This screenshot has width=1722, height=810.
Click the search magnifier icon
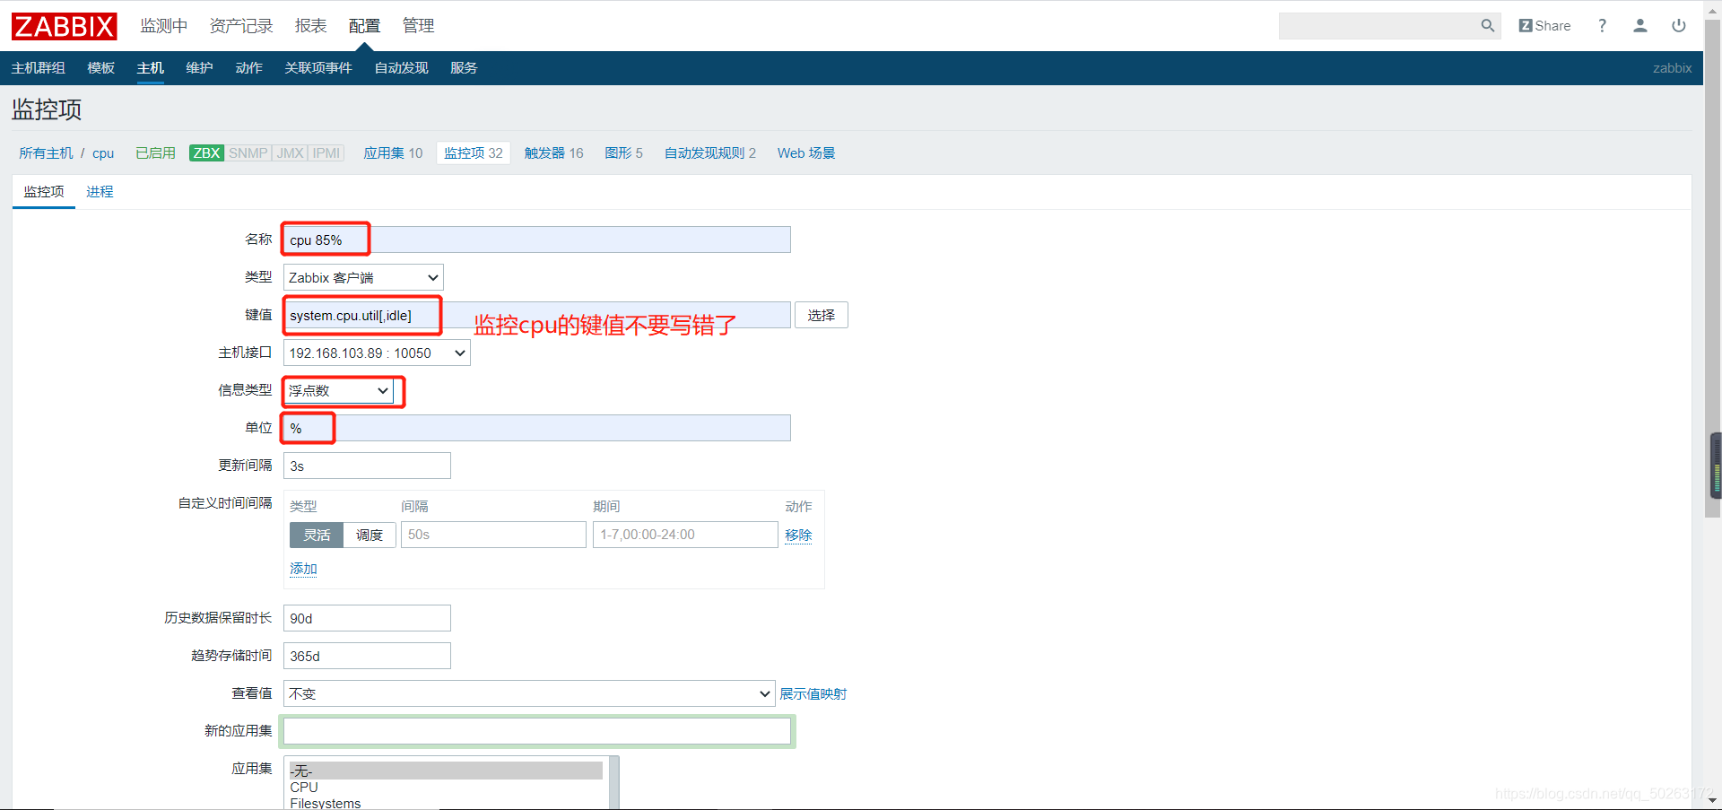pos(1487,26)
